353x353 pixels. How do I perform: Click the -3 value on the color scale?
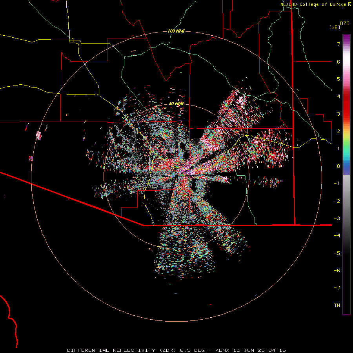[337, 218]
